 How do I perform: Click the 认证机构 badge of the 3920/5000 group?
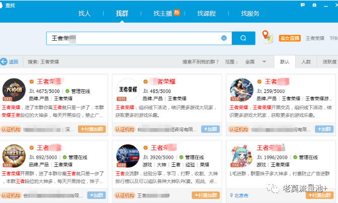click(x=125, y=195)
